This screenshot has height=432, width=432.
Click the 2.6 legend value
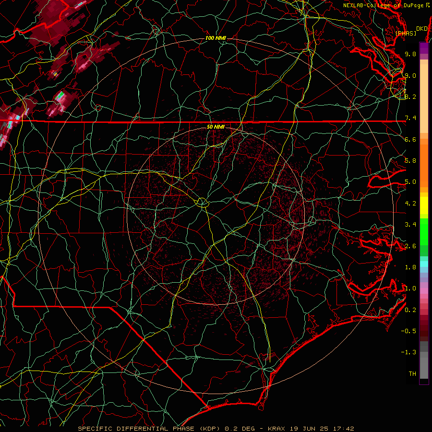point(410,246)
